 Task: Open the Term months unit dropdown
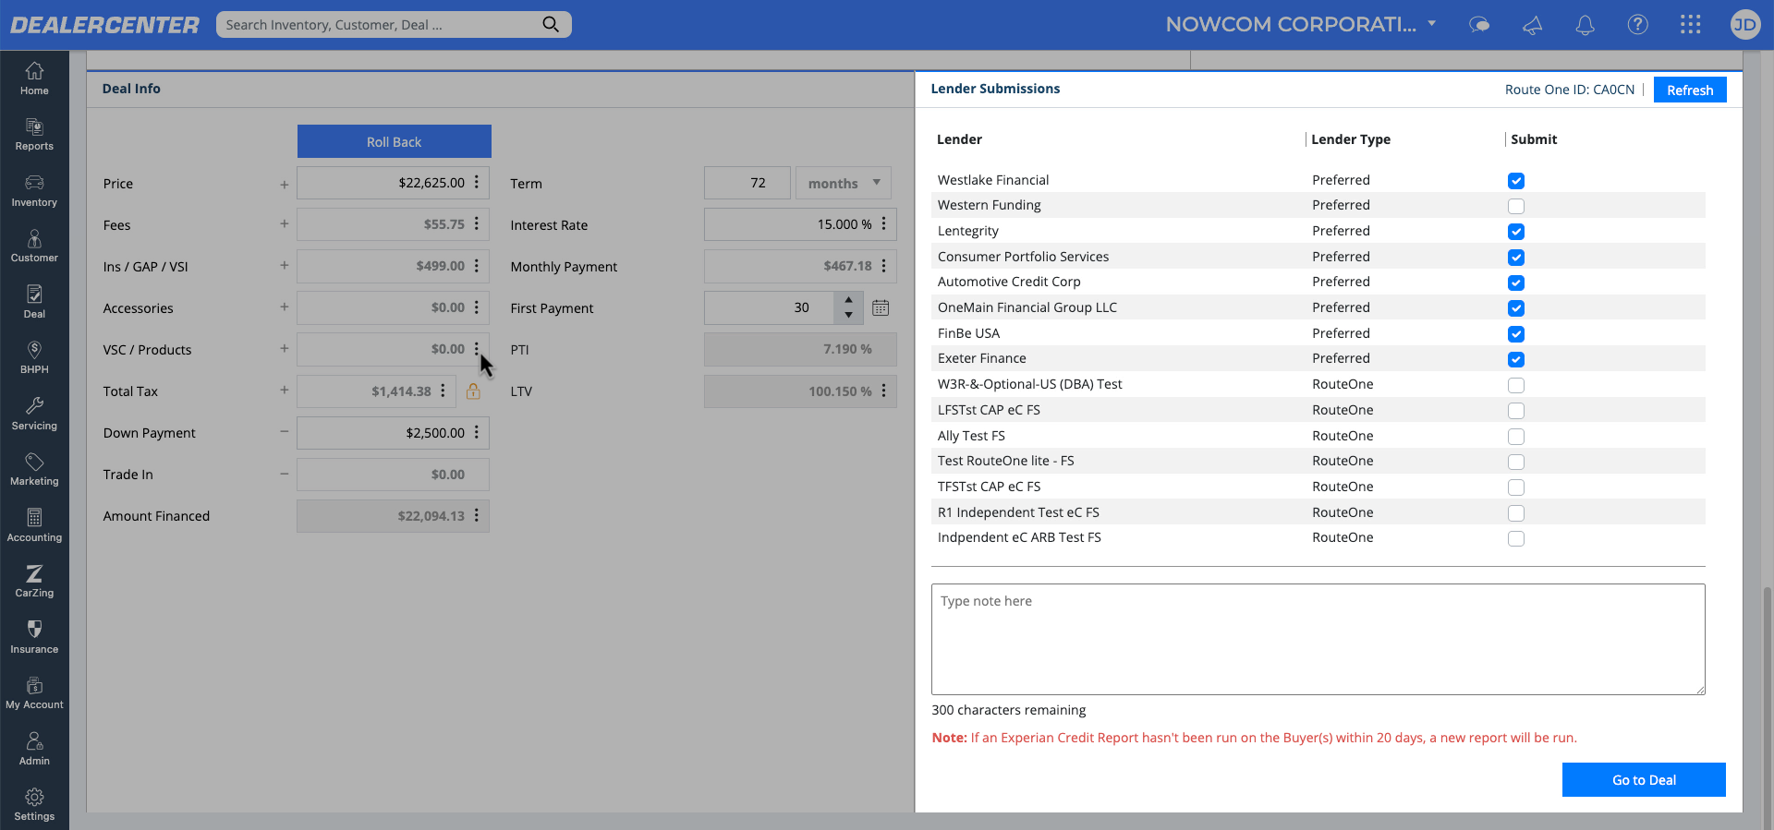pyautogui.click(x=844, y=183)
